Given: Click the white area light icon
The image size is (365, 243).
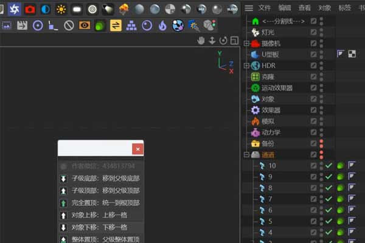Looking at the screenshot, I should (77, 10).
